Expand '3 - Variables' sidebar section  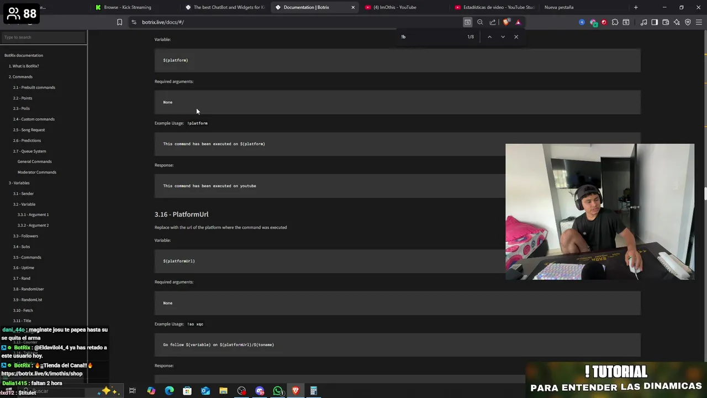(x=19, y=183)
